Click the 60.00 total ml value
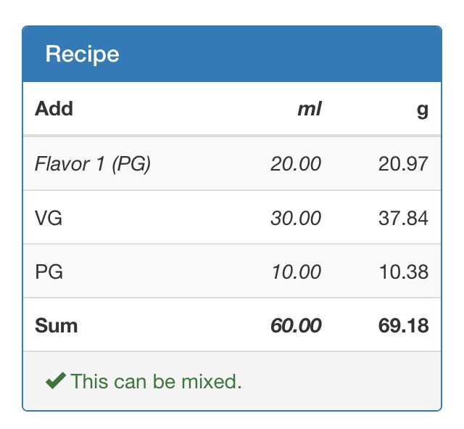Image resolution: width=464 pixels, height=429 pixels. point(296,326)
